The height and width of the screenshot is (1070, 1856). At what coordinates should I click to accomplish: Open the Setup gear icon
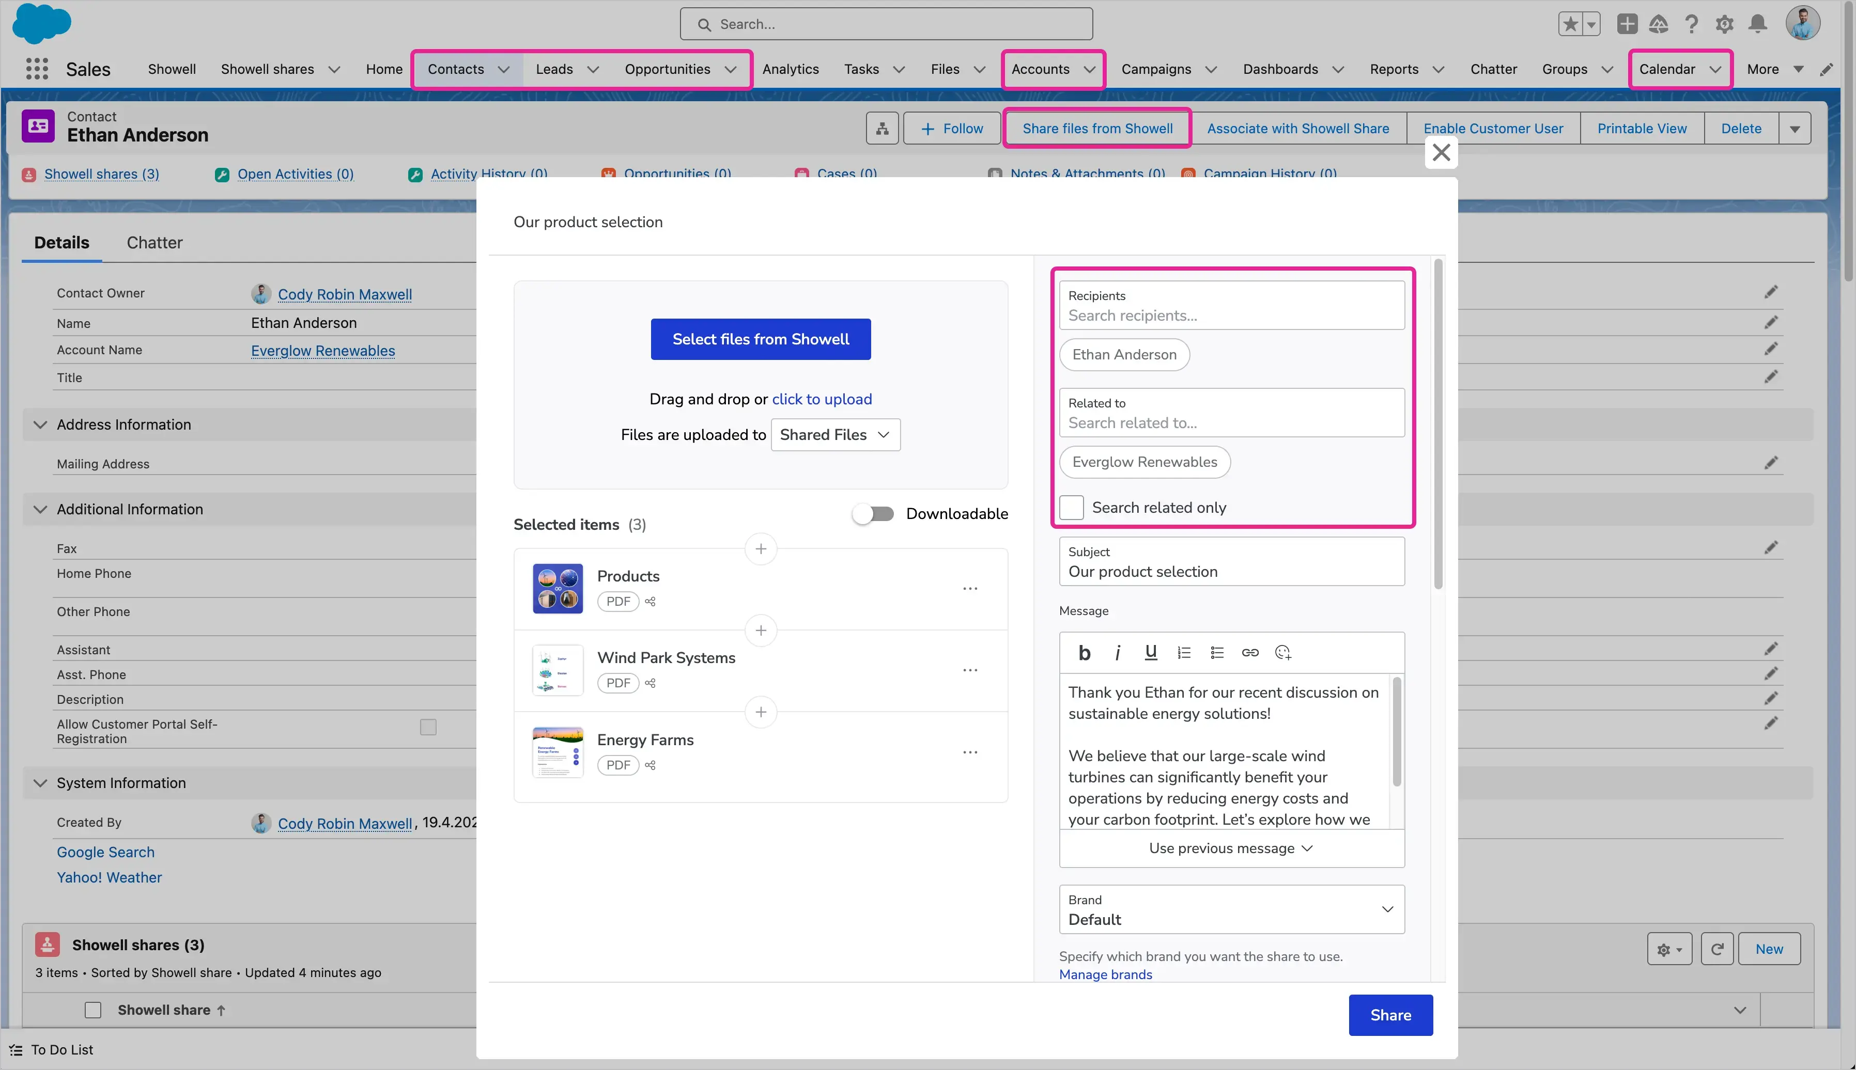coord(1724,24)
